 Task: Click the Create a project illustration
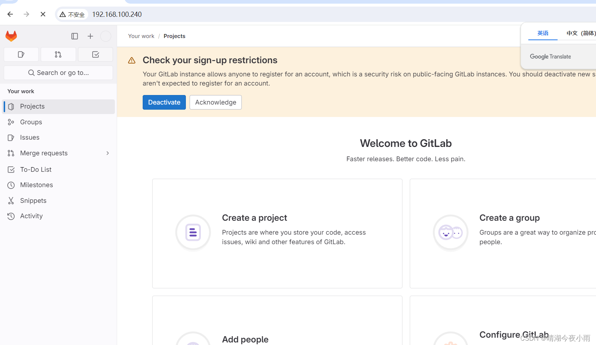click(x=193, y=233)
